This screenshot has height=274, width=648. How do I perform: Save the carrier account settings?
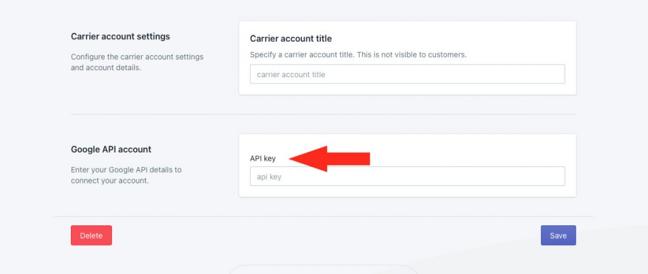tap(558, 235)
